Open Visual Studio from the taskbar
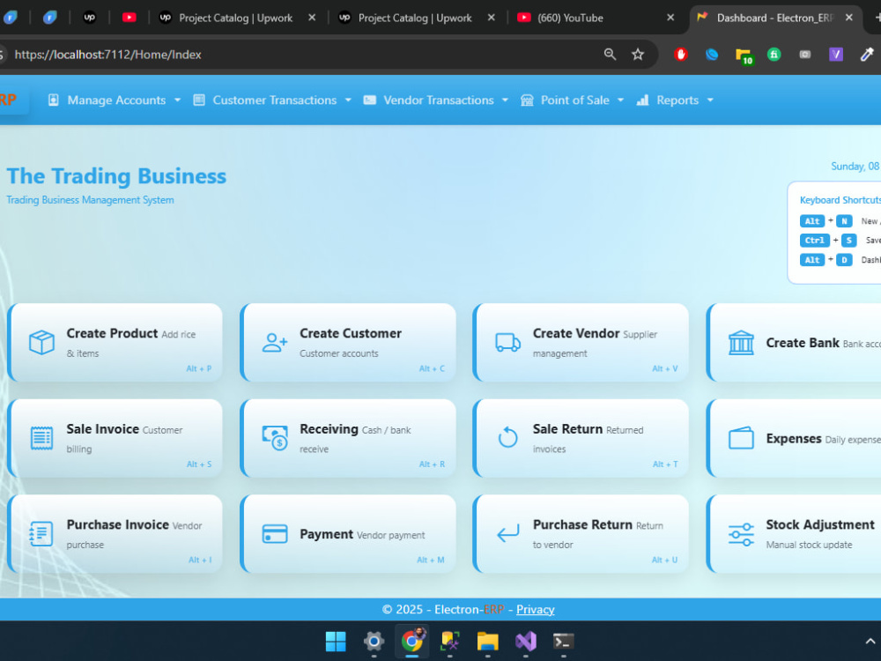This screenshot has height=661, width=881. [x=526, y=642]
